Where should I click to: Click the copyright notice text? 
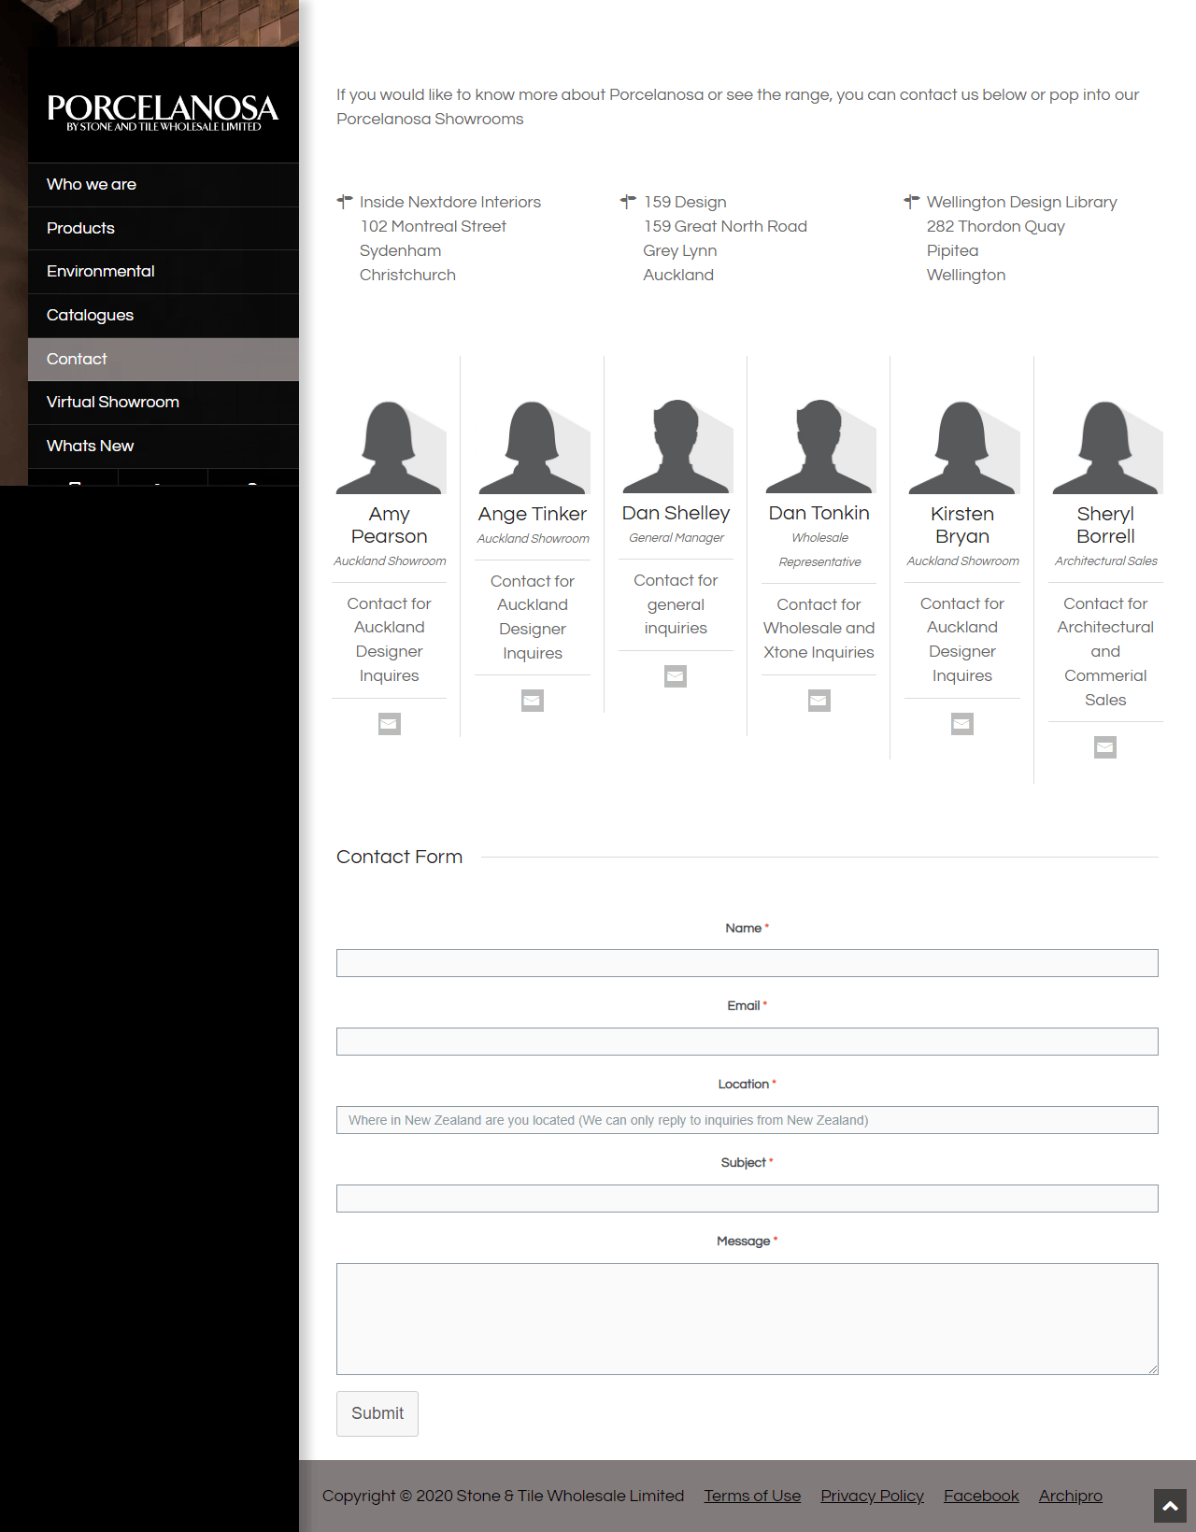click(503, 1496)
